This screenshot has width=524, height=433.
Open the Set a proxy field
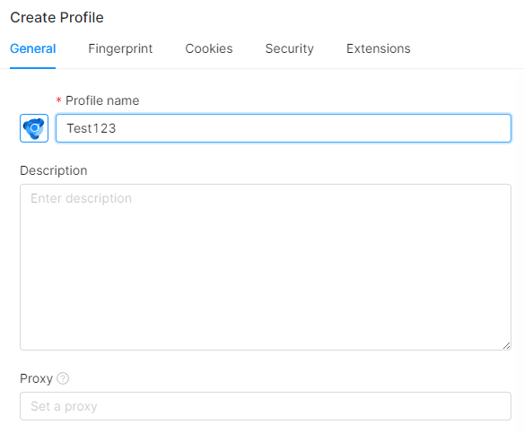[x=266, y=406]
